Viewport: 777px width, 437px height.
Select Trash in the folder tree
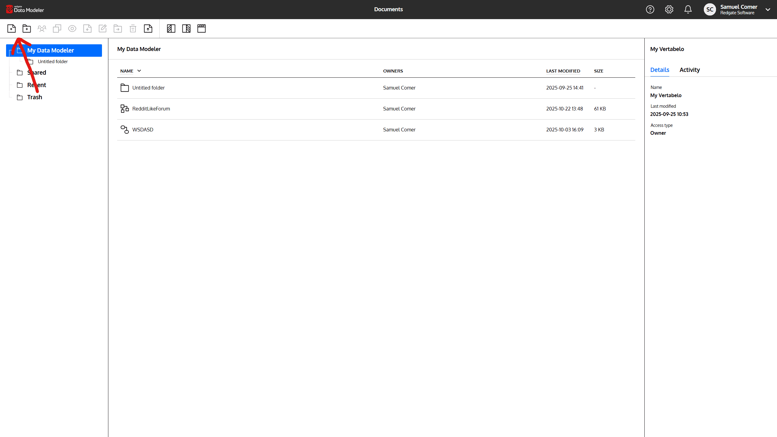click(x=35, y=97)
